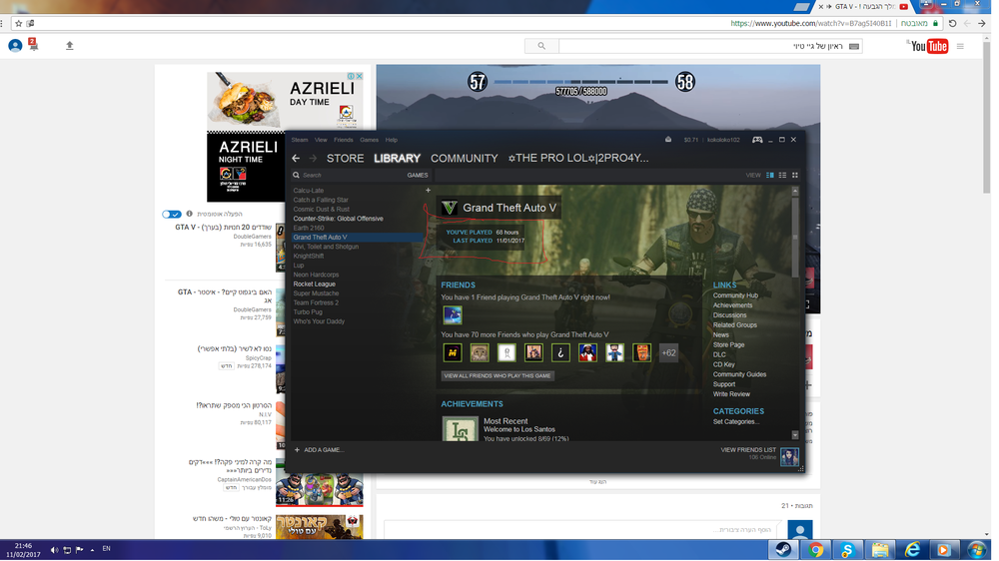Open the STORE tab in Steam
The width and height of the screenshot is (999, 561).
click(345, 158)
